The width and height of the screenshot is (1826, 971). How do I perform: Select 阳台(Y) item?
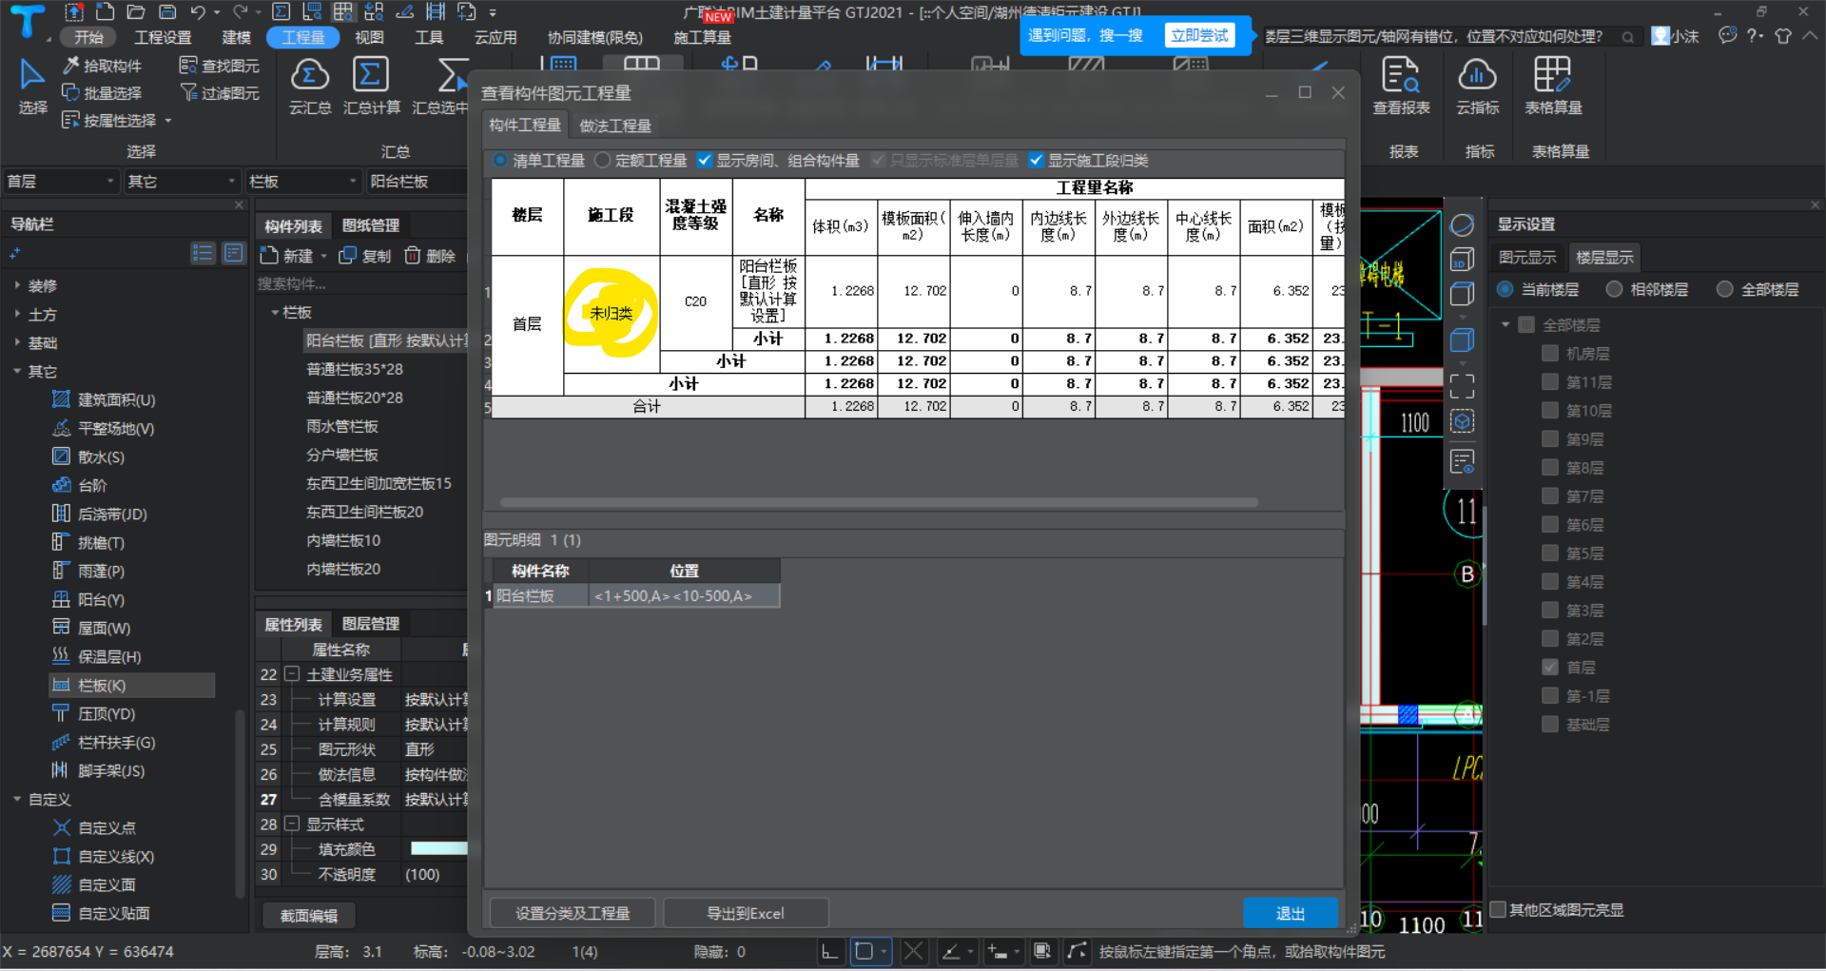pos(88,599)
